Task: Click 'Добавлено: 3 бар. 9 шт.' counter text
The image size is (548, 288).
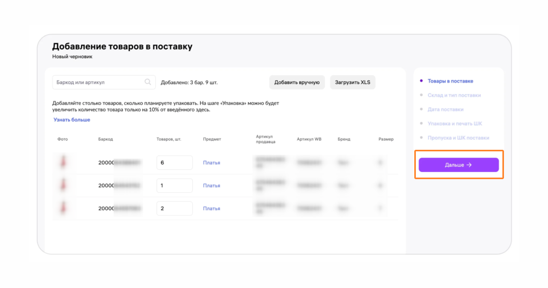Action: click(x=189, y=82)
